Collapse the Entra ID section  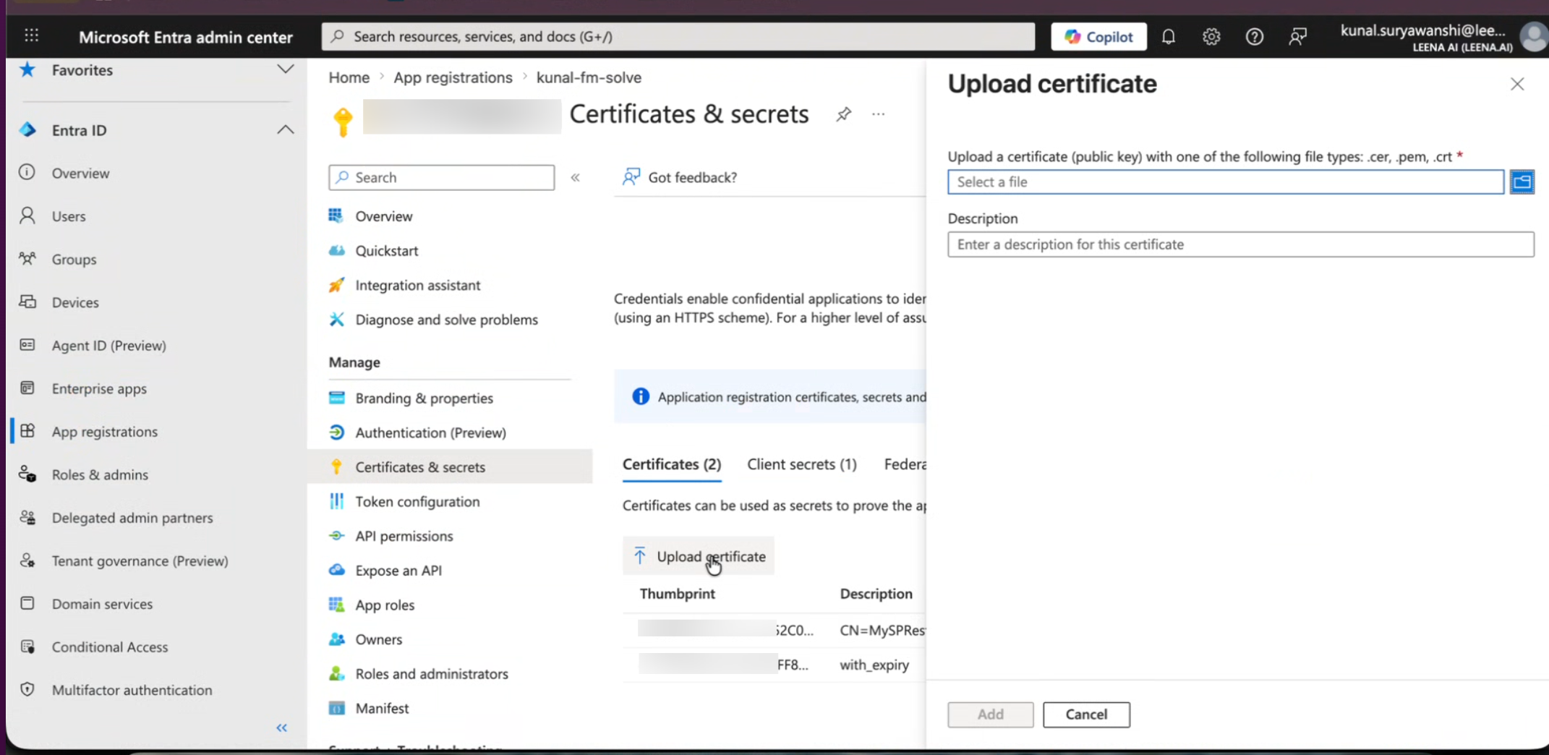286,130
